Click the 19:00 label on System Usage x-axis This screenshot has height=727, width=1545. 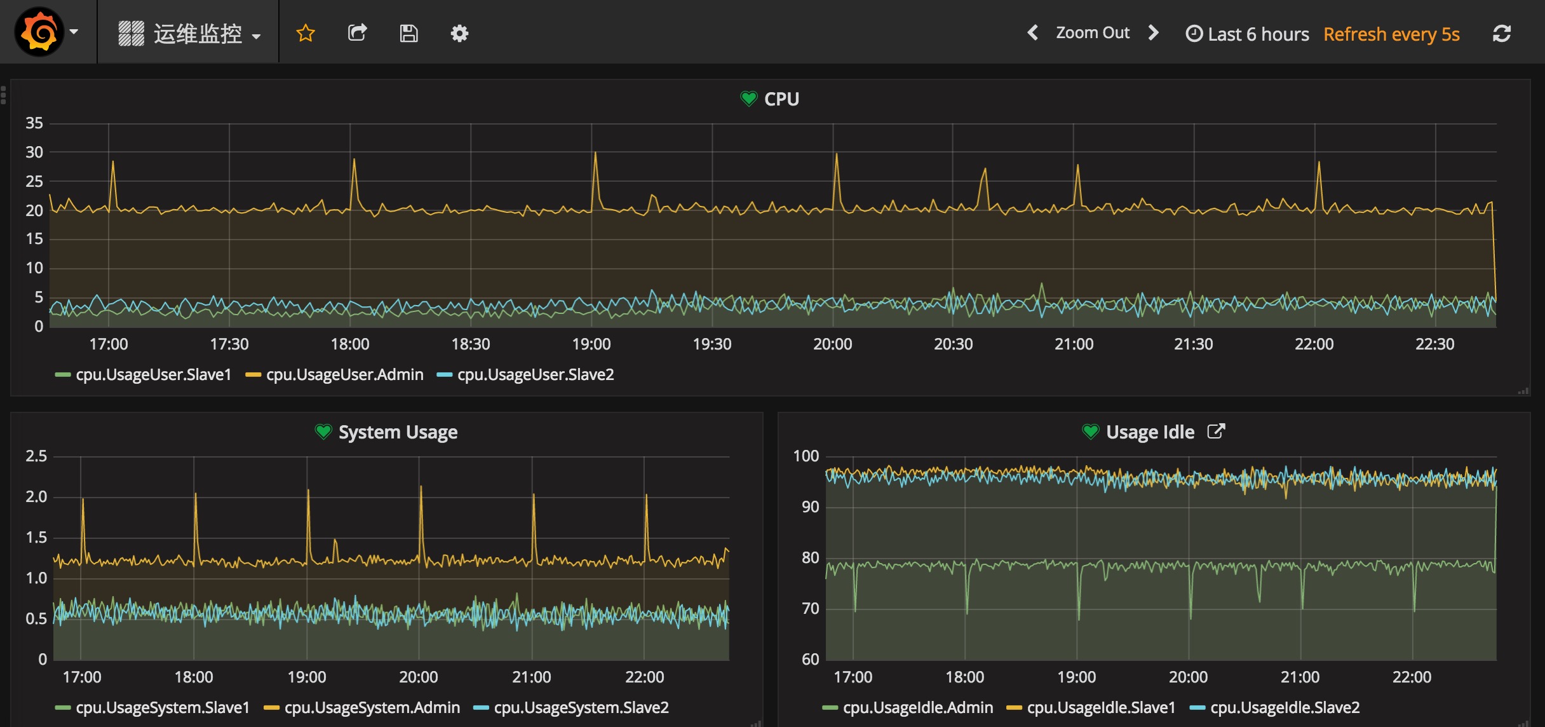point(307,677)
